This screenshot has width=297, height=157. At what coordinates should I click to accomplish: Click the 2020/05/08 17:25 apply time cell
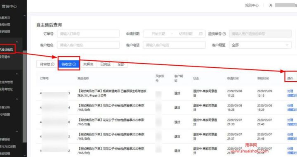pyautogui.click(x=234, y=93)
